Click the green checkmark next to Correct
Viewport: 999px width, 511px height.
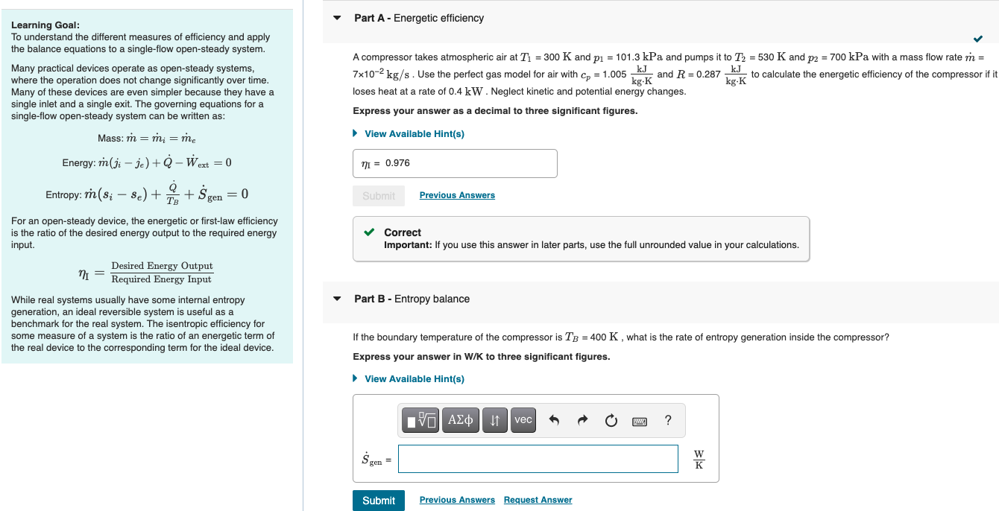(368, 232)
